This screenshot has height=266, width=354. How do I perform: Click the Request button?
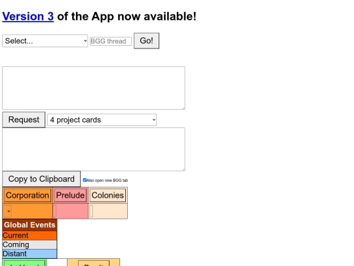(x=24, y=120)
